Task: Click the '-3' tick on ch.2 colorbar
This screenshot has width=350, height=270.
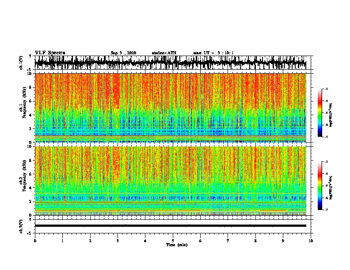Action: point(326,162)
